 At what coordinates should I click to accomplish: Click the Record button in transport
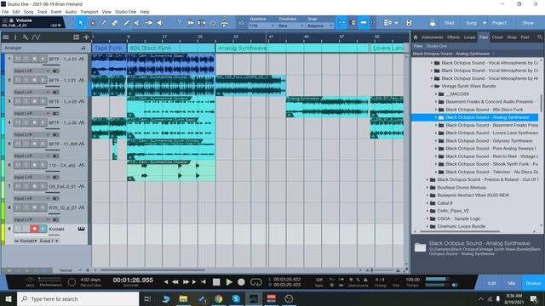point(241,282)
